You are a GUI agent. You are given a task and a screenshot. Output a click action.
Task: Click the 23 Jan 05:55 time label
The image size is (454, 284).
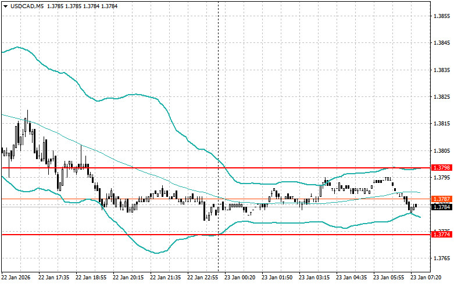tap(388, 278)
